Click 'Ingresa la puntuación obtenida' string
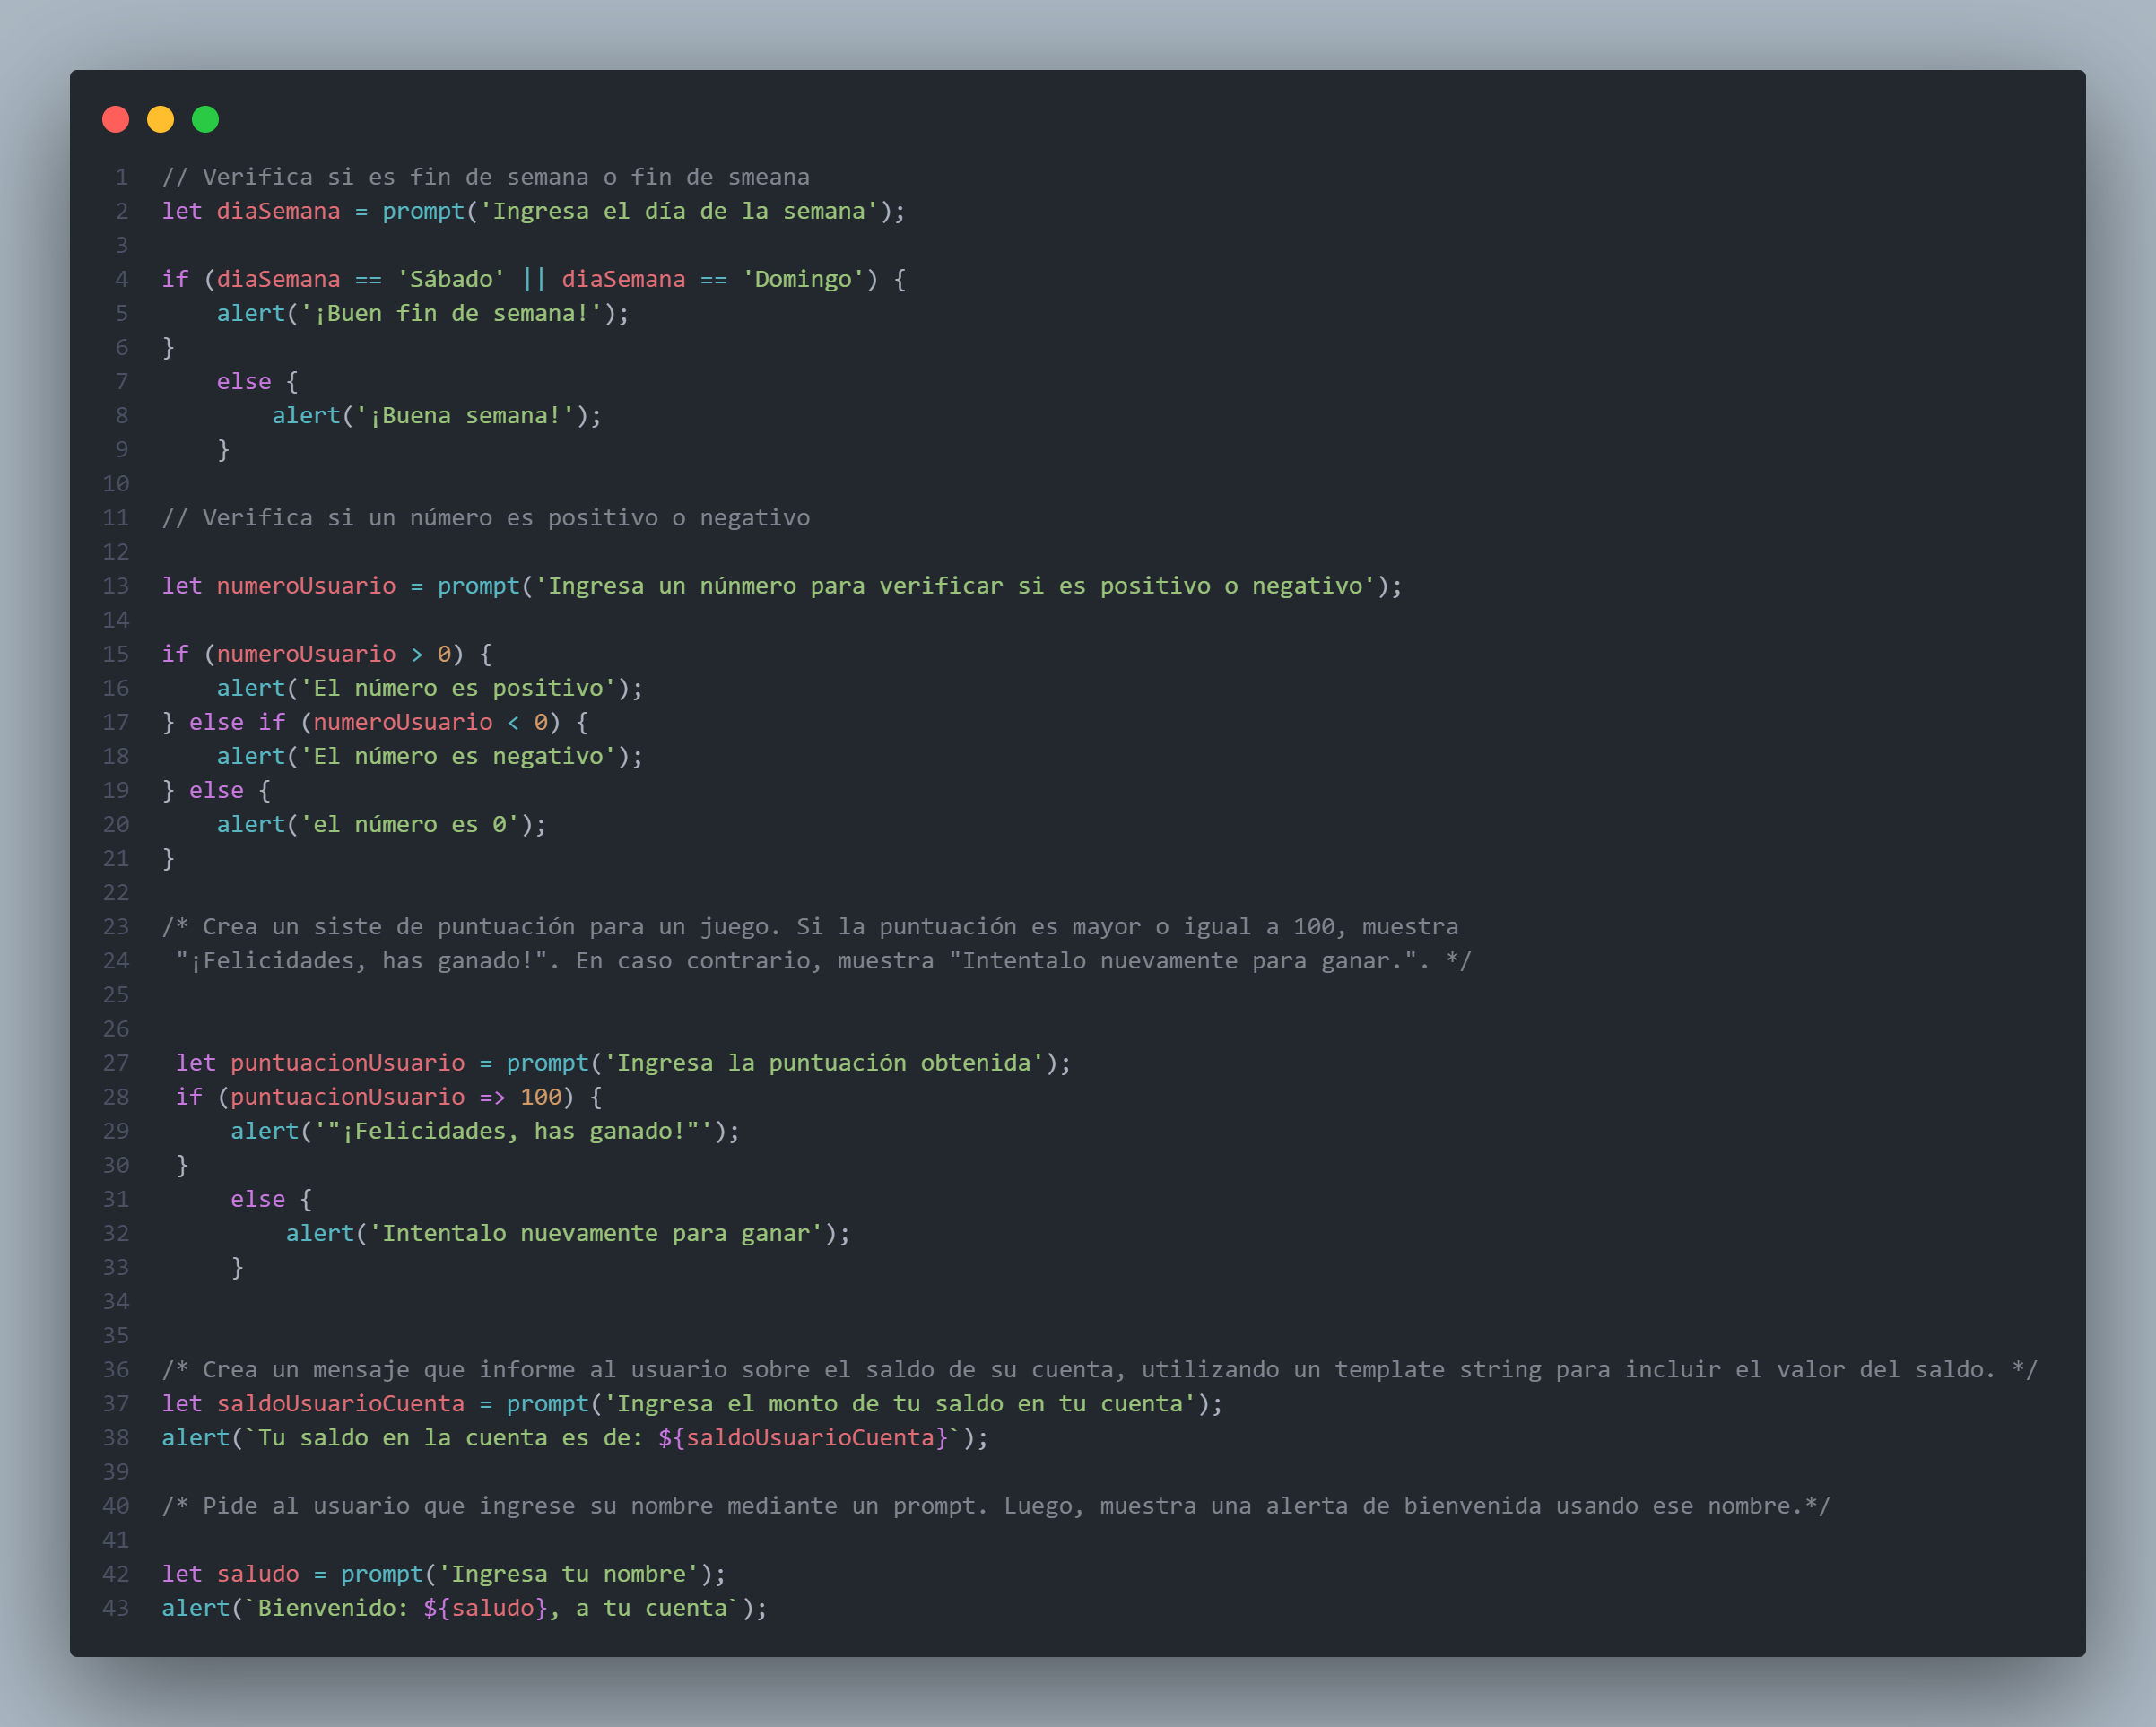This screenshot has width=2156, height=1727. pos(824,1063)
